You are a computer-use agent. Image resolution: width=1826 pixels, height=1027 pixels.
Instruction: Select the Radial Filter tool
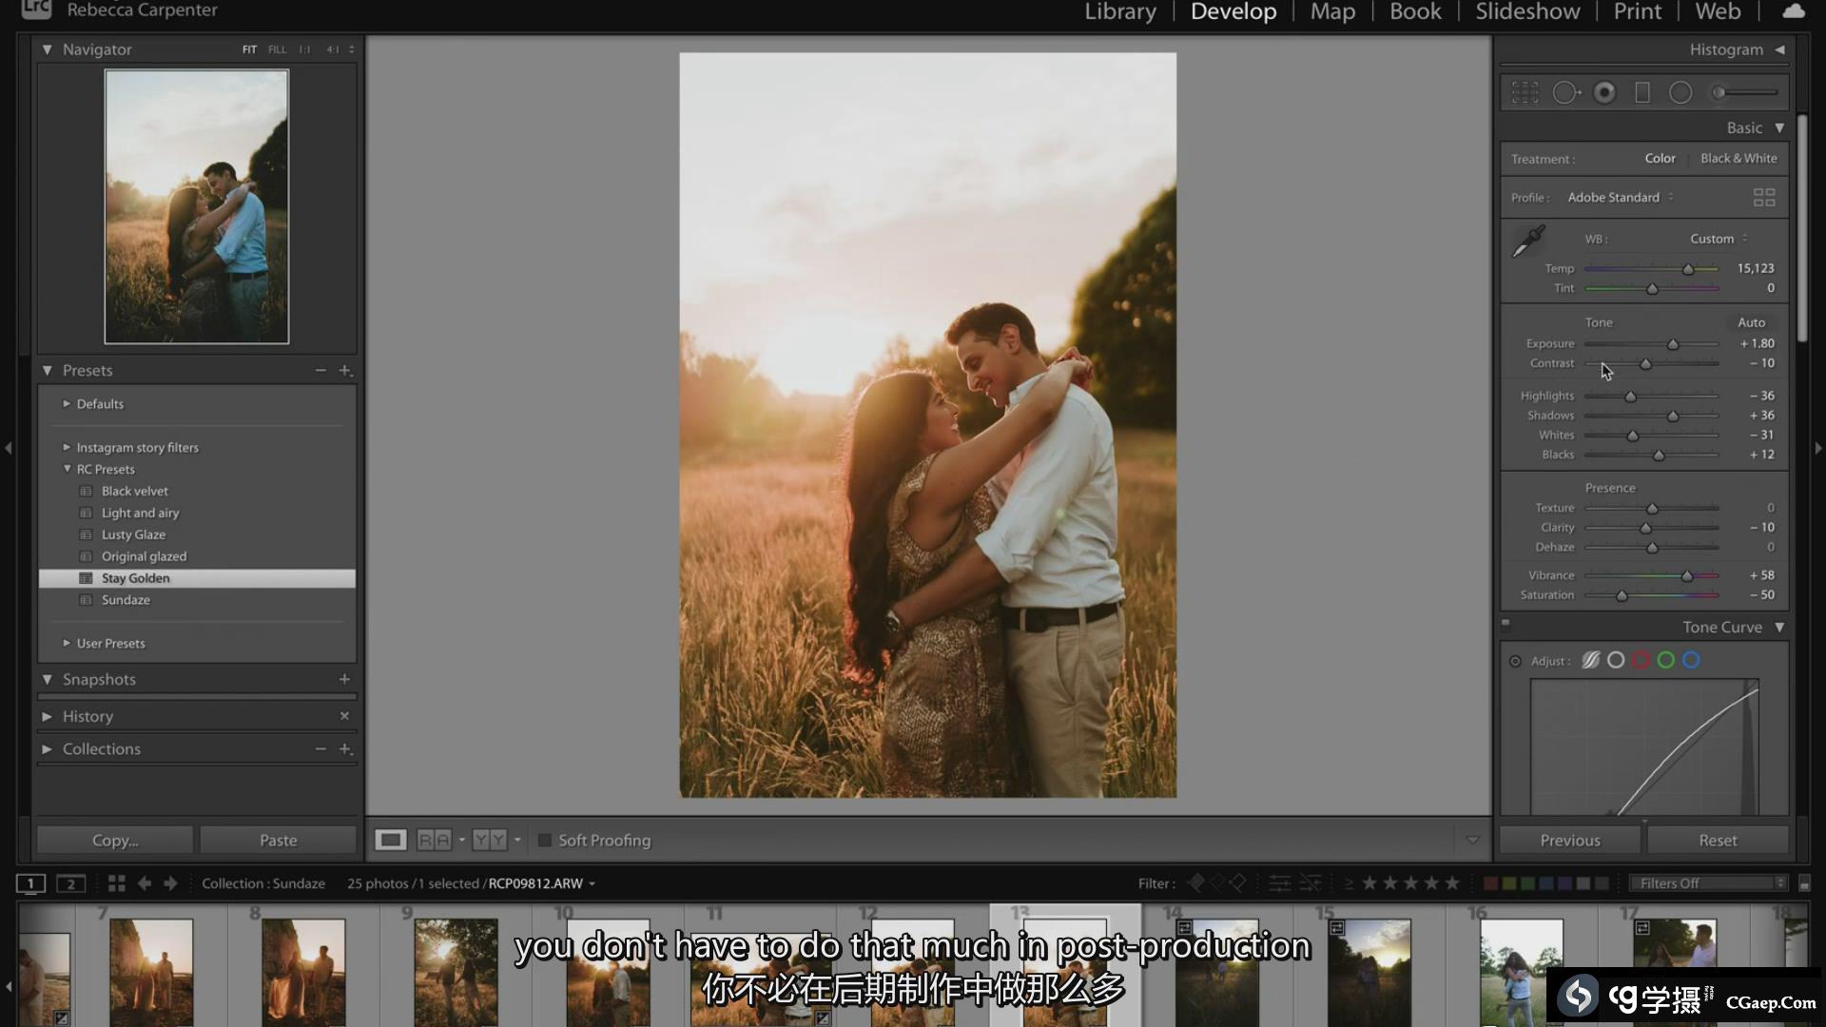pyautogui.click(x=1680, y=92)
